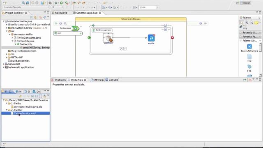Viewport: 263px width, 148px height.
Task: Click Link with Editor in Project Explorer
Action: (x=35, y=17)
